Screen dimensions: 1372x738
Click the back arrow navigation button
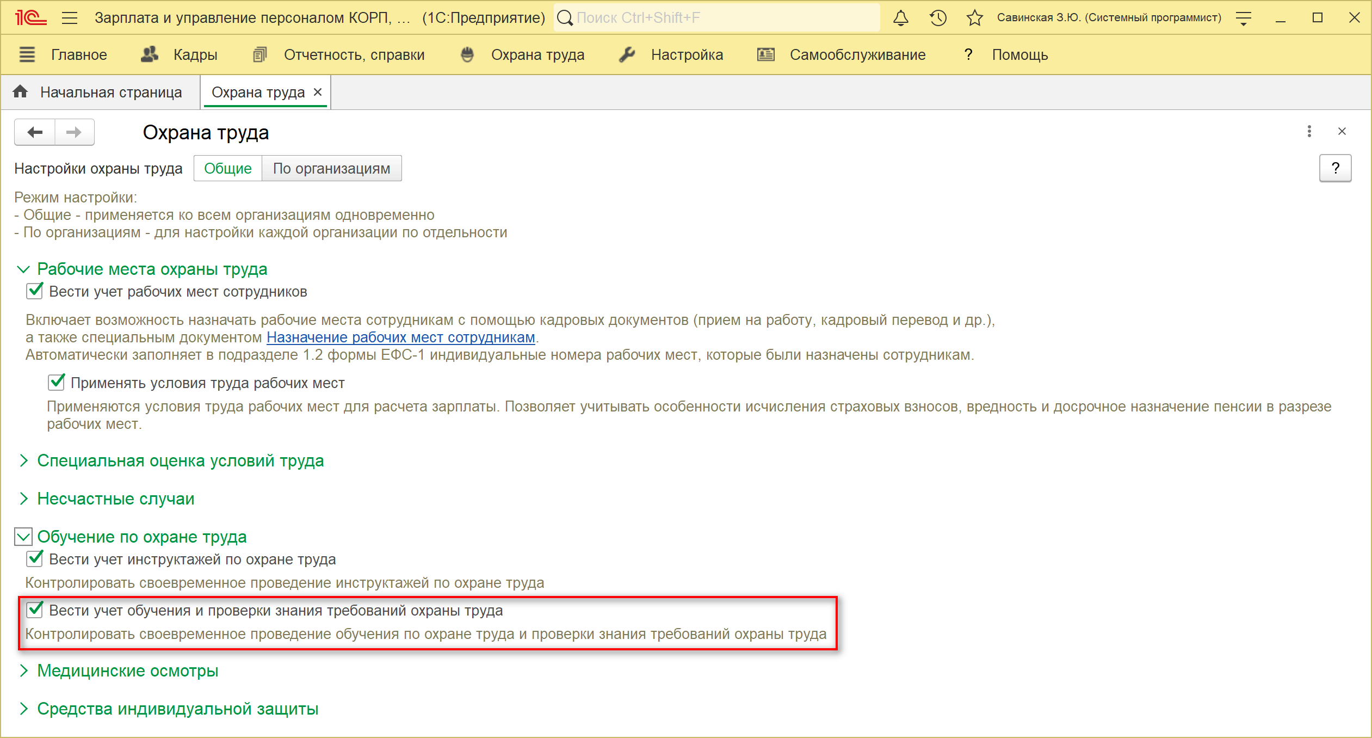(x=35, y=132)
